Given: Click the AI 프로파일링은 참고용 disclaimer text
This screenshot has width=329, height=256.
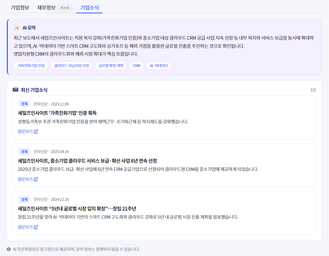Looking at the screenshot, I should 76,249.
